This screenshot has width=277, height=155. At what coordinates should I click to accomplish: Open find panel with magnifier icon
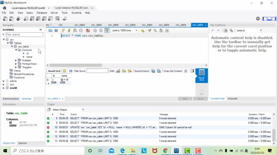click(155, 31)
